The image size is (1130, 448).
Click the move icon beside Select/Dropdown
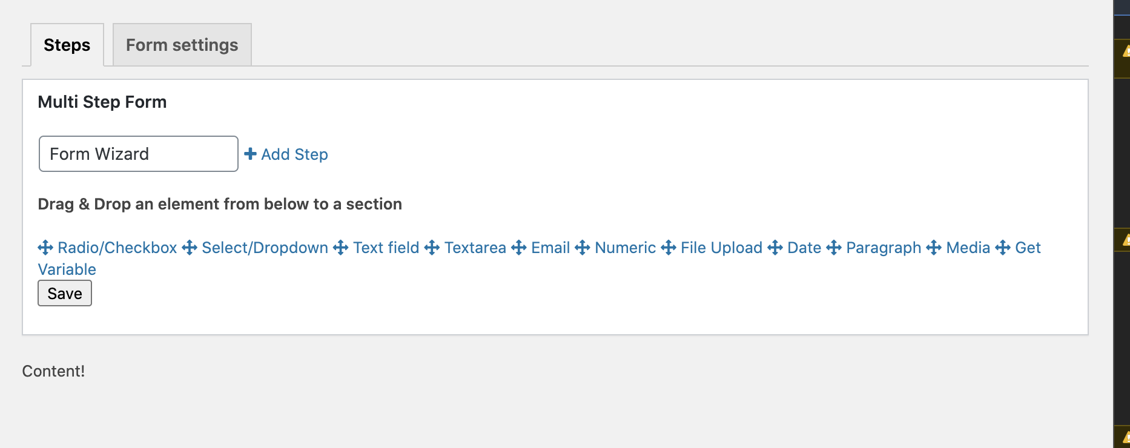point(190,248)
